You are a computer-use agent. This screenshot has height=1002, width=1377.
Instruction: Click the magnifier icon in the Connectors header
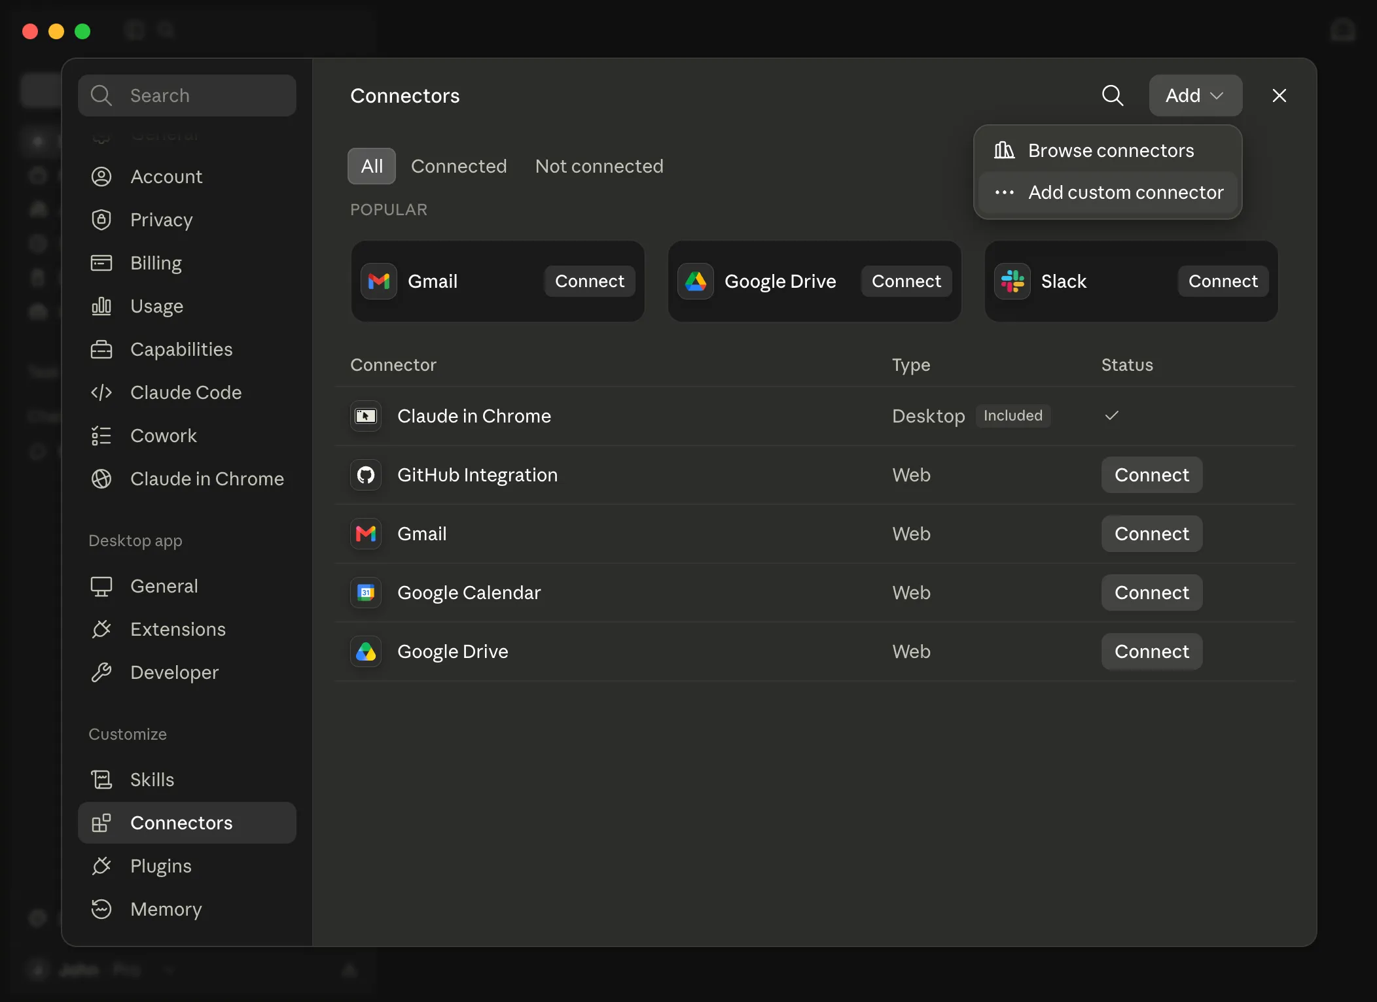(x=1113, y=95)
